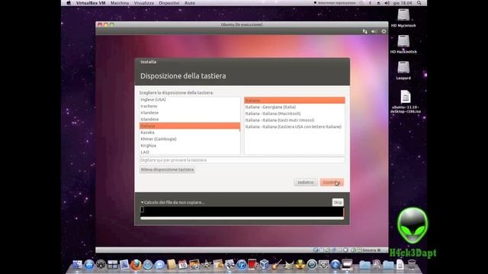Click the Skip button

click(x=338, y=202)
